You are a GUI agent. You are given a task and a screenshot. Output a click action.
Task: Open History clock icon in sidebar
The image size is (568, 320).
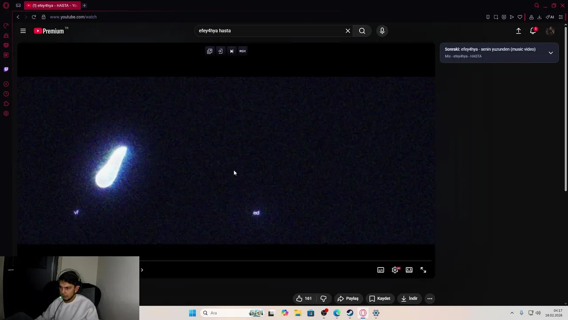click(x=6, y=94)
